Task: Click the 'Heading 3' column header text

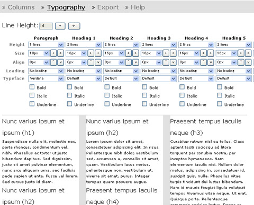Action: click(x=159, y=38)
